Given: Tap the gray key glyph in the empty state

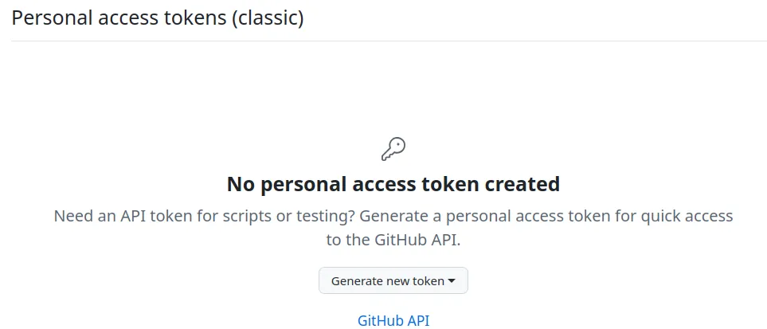Looking at the screenshot, I should tap(393, 148).
